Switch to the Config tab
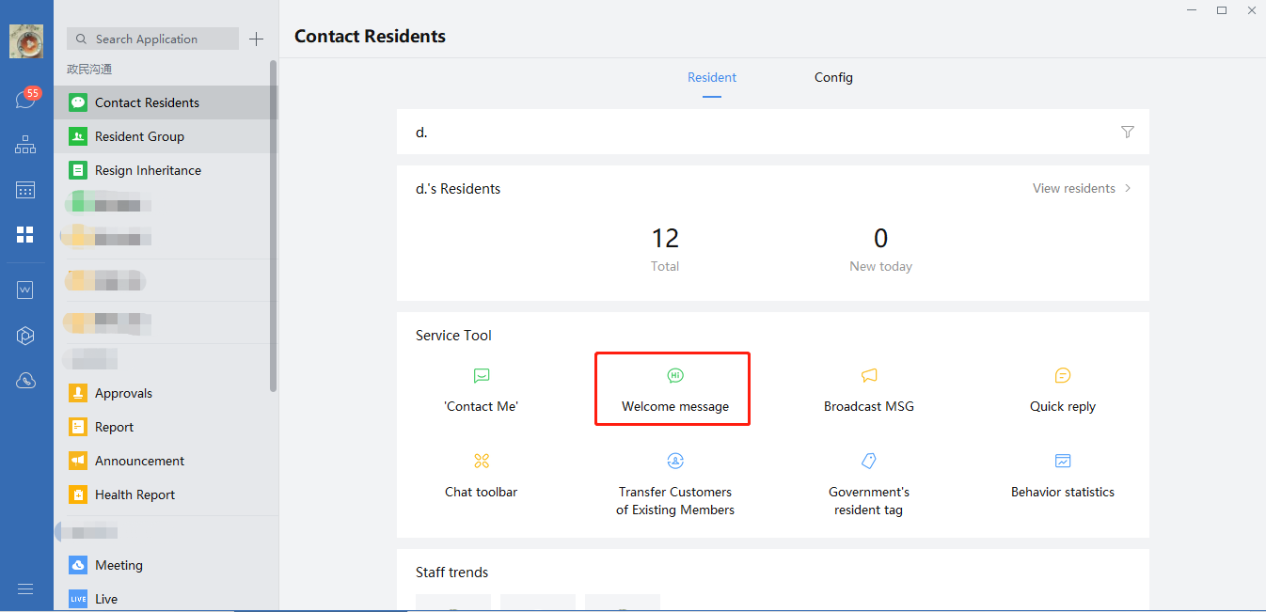The width and height of the screenshot is (1266, 612). click(x=833, y=78)
